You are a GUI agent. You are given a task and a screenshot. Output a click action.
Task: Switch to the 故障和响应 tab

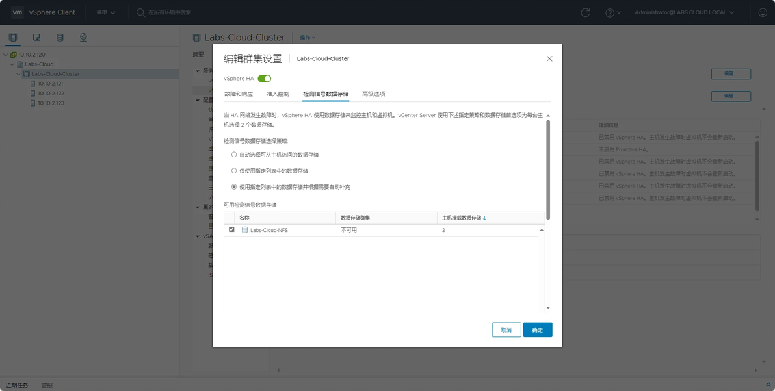[x=238, y=94]
